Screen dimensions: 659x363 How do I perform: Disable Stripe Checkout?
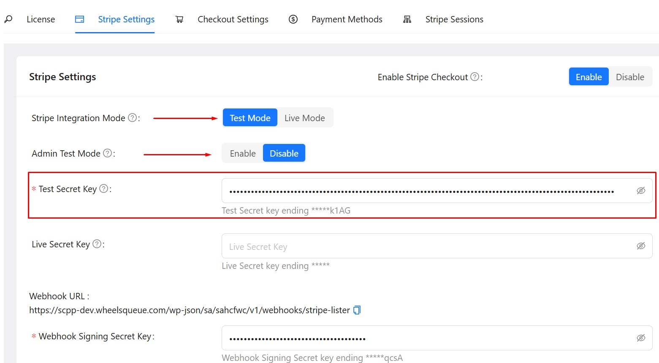pos(630,77)
